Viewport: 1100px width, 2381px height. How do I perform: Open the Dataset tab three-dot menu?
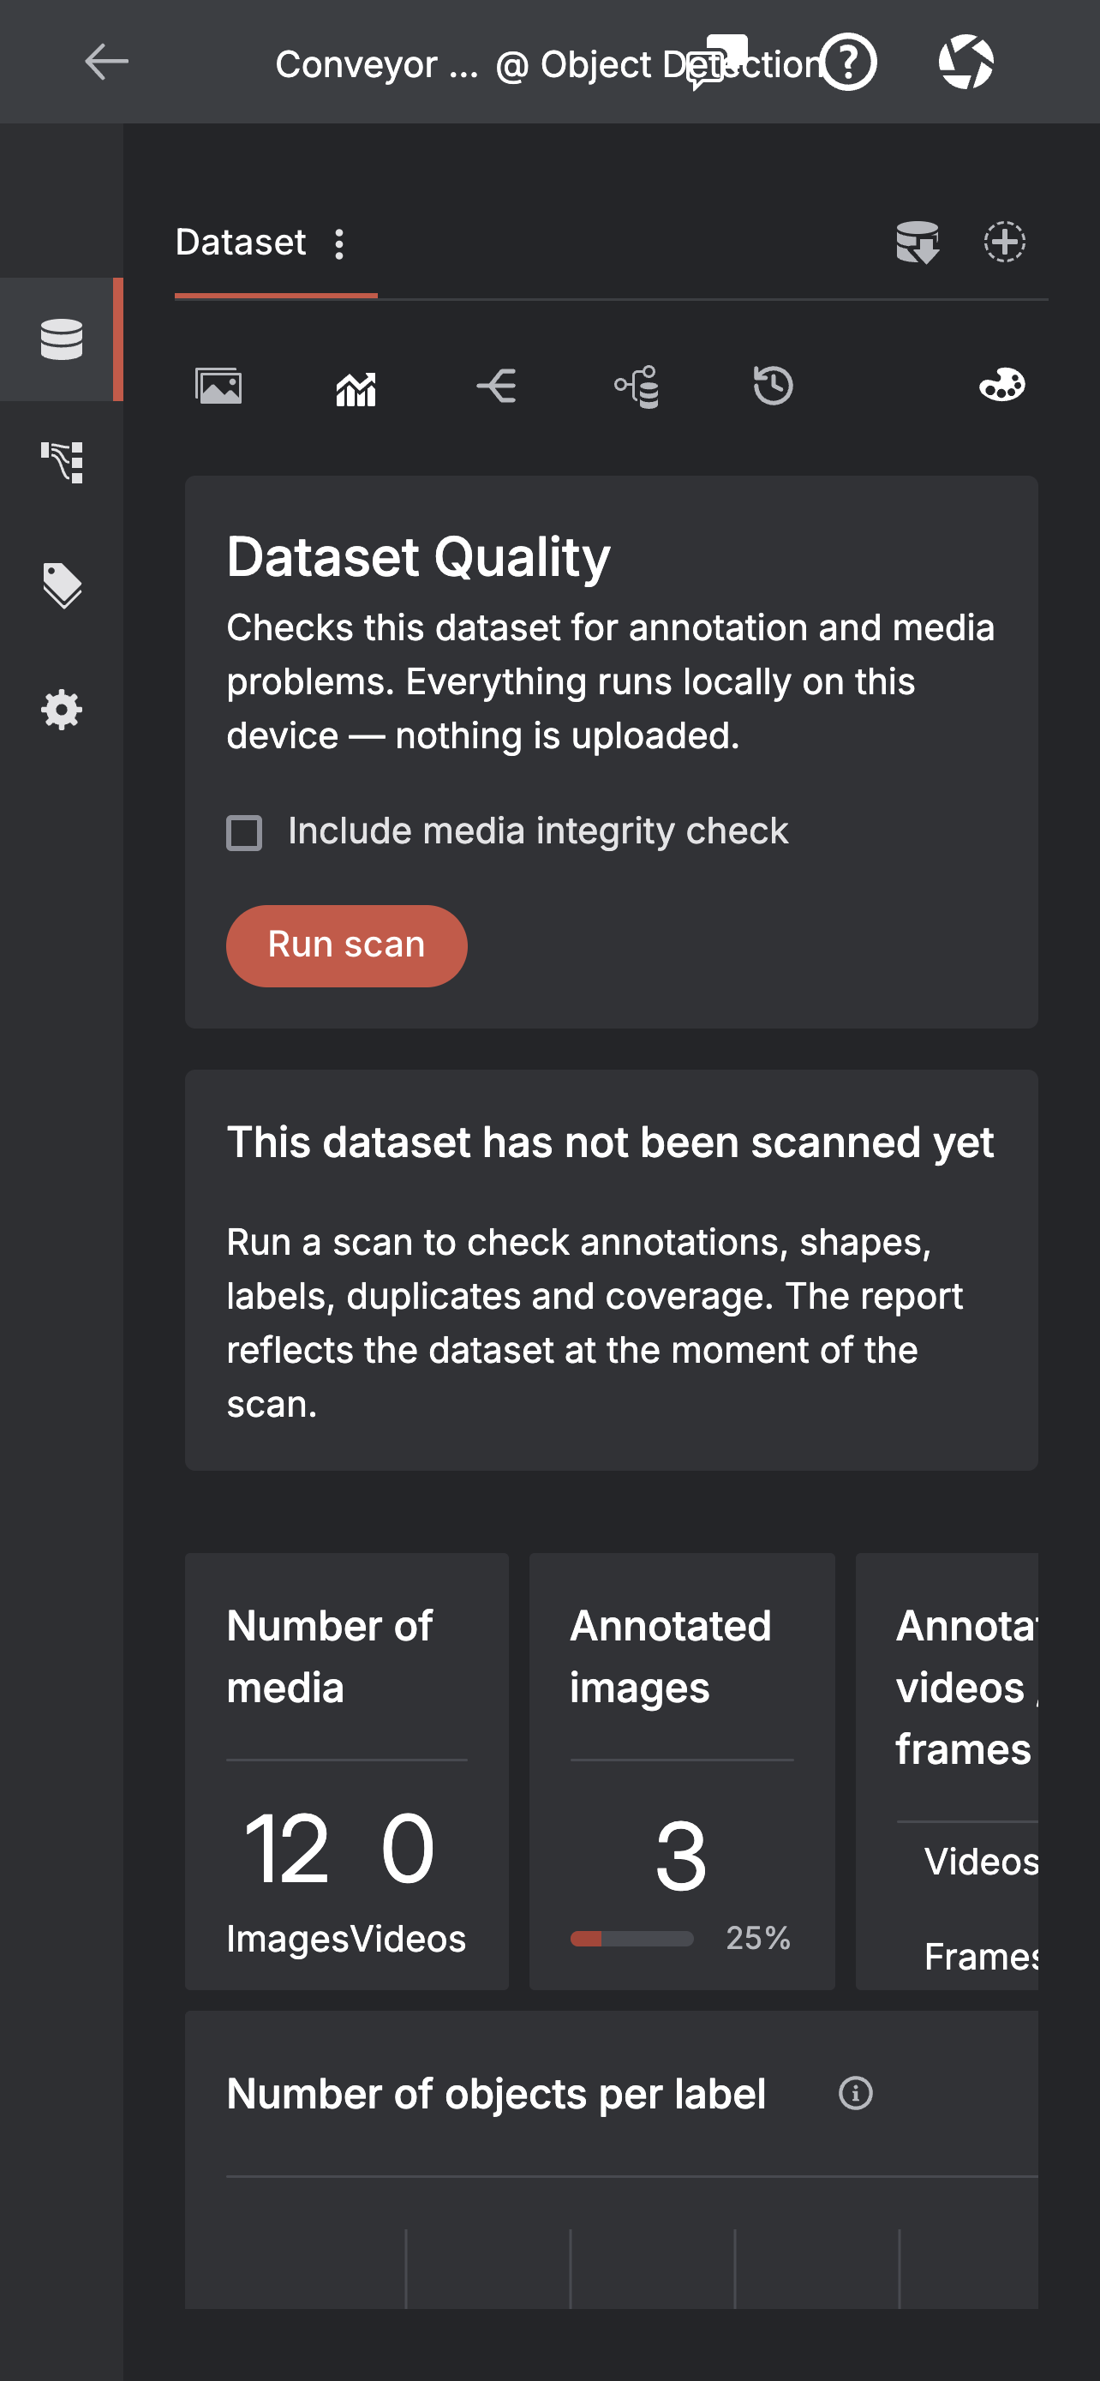coord(339,244)
